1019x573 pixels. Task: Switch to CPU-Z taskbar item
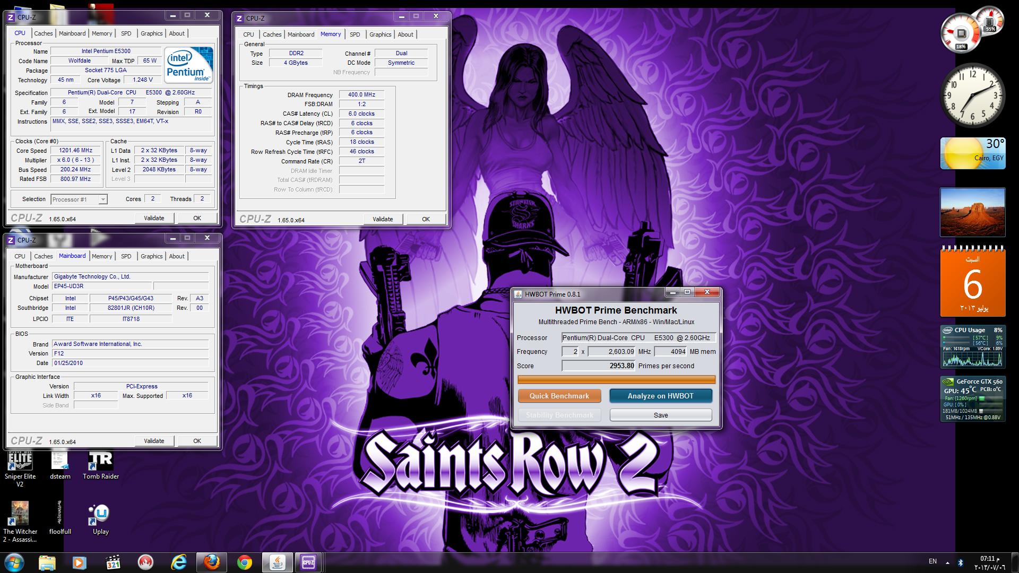[308, 562]
